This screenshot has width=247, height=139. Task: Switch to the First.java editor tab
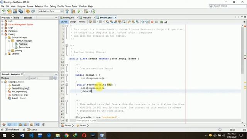87,17
